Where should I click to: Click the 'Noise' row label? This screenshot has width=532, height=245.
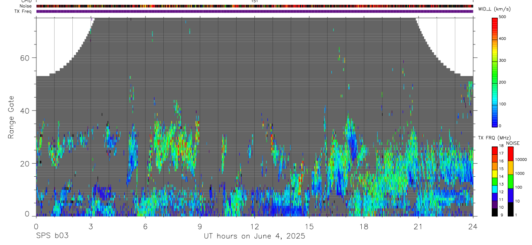click(x=26, y=6)
